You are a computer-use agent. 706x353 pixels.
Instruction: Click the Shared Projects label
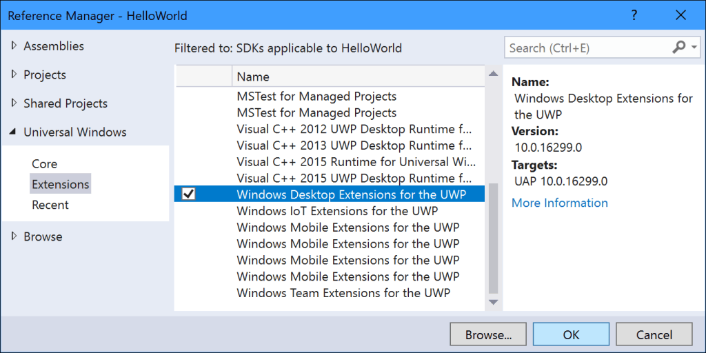(x=65, y=103)
